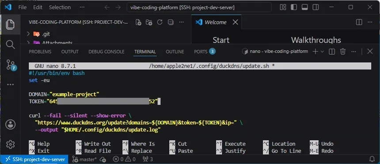Click the VIBE-CODING-PLATFORM explorer section header

(78, 22)
